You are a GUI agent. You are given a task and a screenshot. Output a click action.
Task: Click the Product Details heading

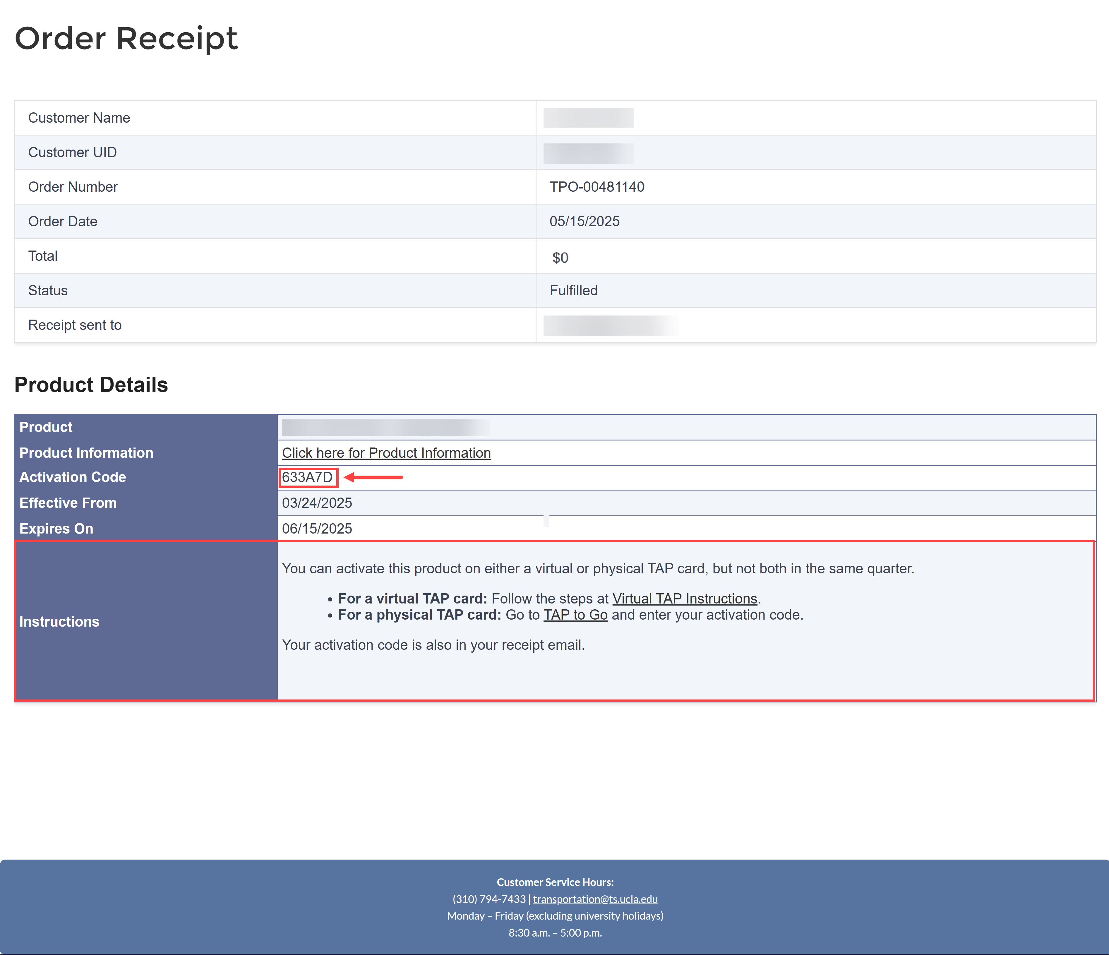pyautogui.click(x=91, y=385)
